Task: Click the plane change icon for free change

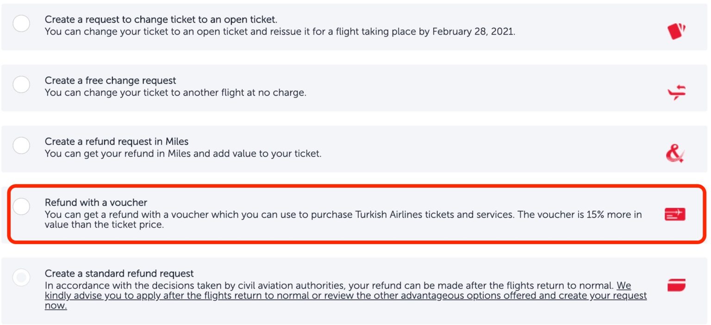Action: click(675, 90)
